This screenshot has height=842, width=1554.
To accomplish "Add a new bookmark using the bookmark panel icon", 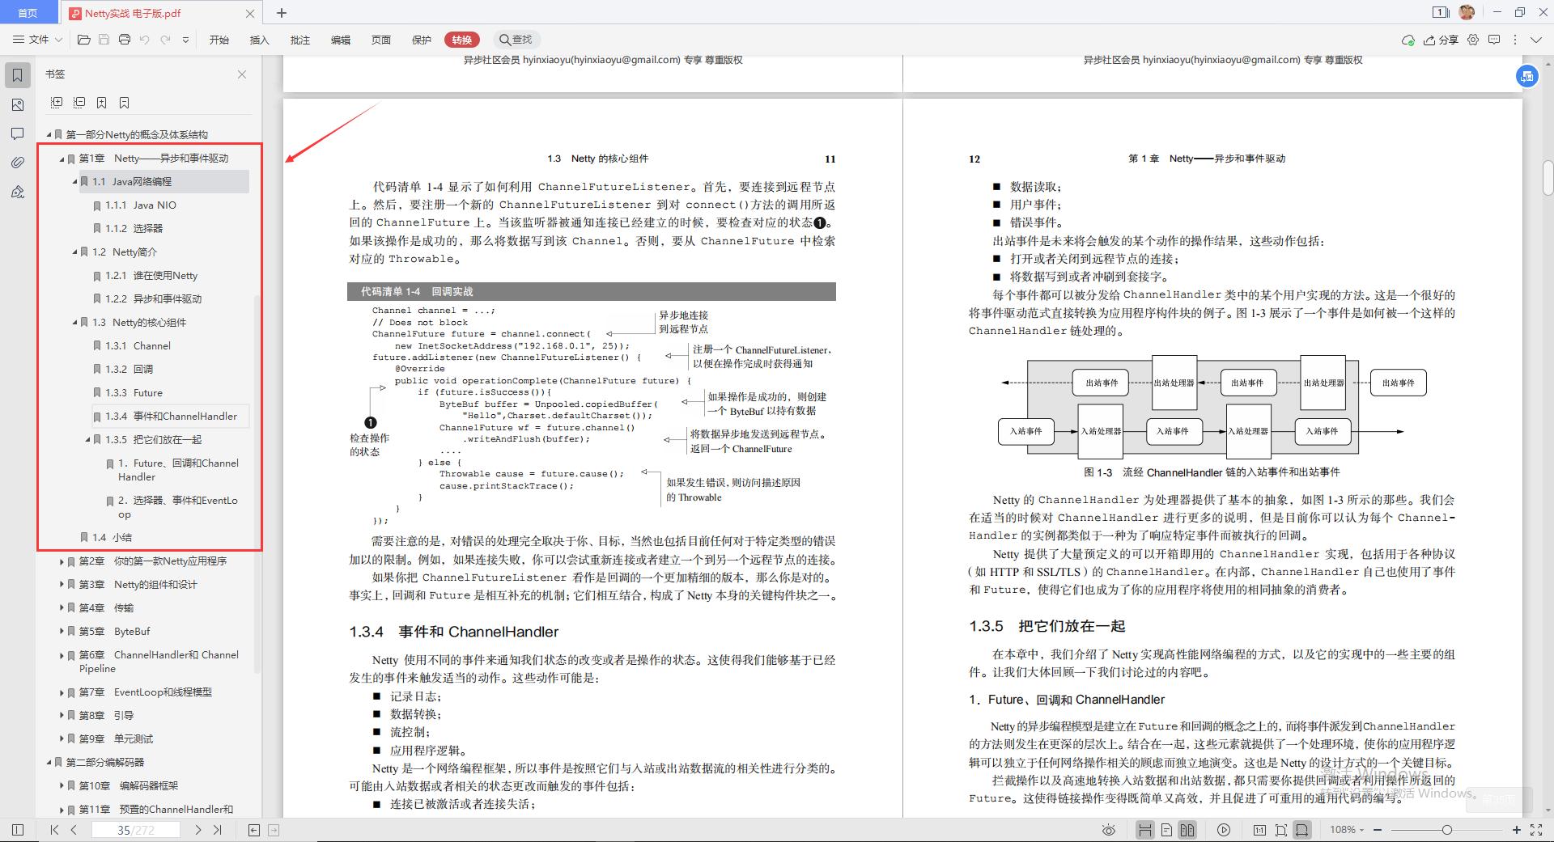I will click(x=101, y=103).
